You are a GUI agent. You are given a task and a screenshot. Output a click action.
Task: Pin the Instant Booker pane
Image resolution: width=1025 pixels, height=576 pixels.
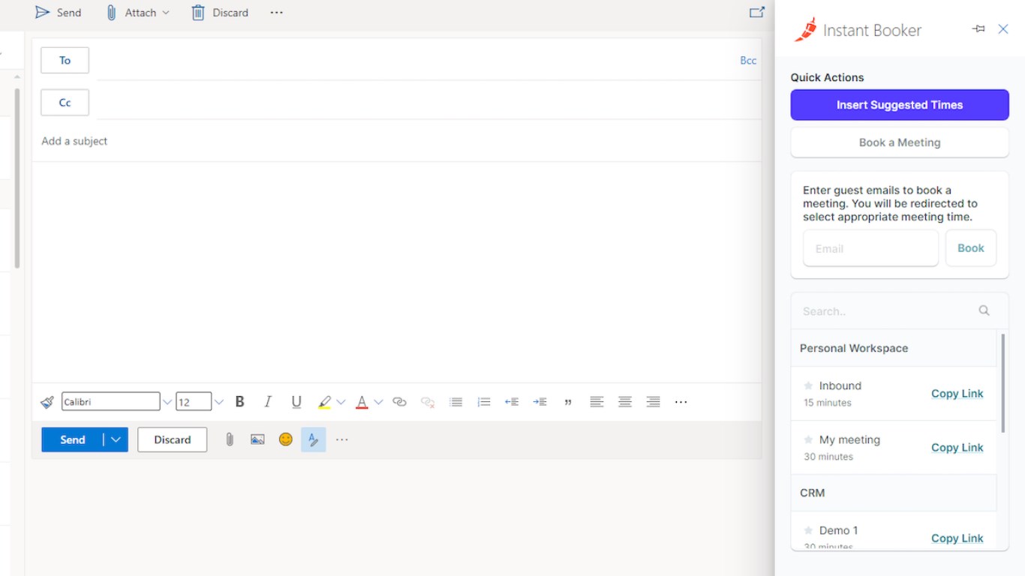point(978,29)
